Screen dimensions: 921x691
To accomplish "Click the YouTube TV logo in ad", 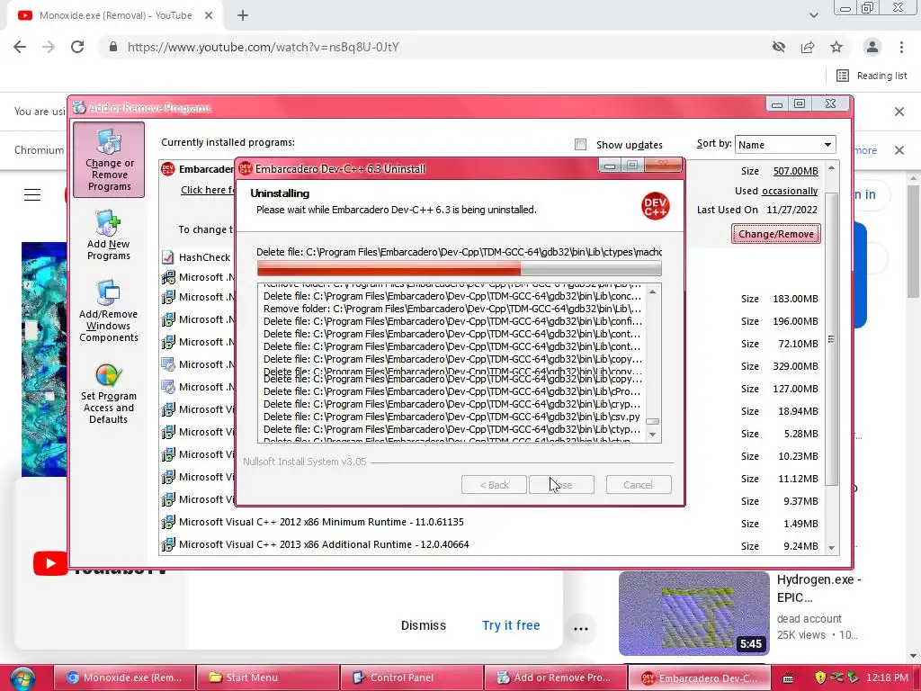I will click(50, 563).
